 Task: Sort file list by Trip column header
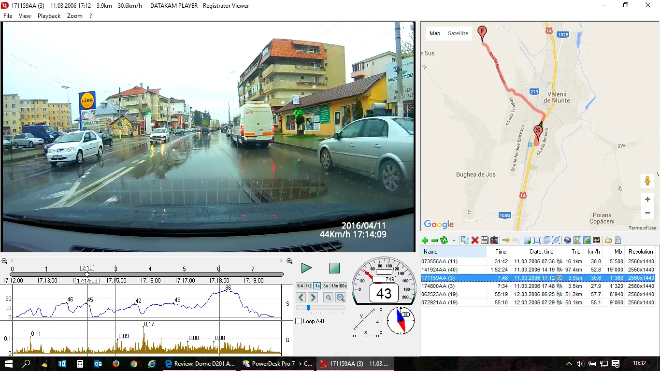pyautogui.click(x=570, y=252)
